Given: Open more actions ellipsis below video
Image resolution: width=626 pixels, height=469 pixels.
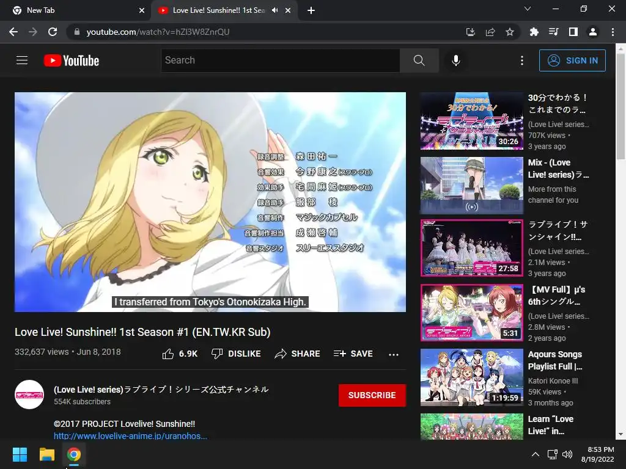Looking at the screenshot, I should tap(394, 354).
